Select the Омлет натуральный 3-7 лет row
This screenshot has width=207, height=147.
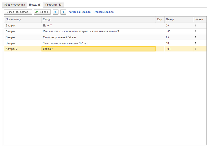(x=98, y=37)
